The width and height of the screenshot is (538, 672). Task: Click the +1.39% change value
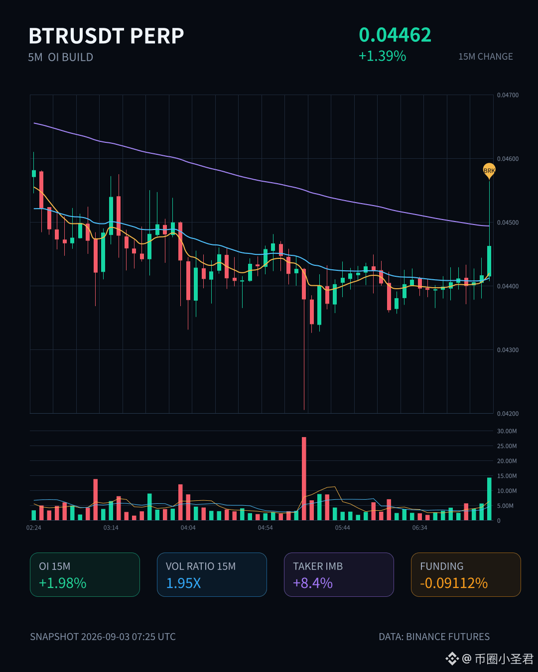(383, 56)
